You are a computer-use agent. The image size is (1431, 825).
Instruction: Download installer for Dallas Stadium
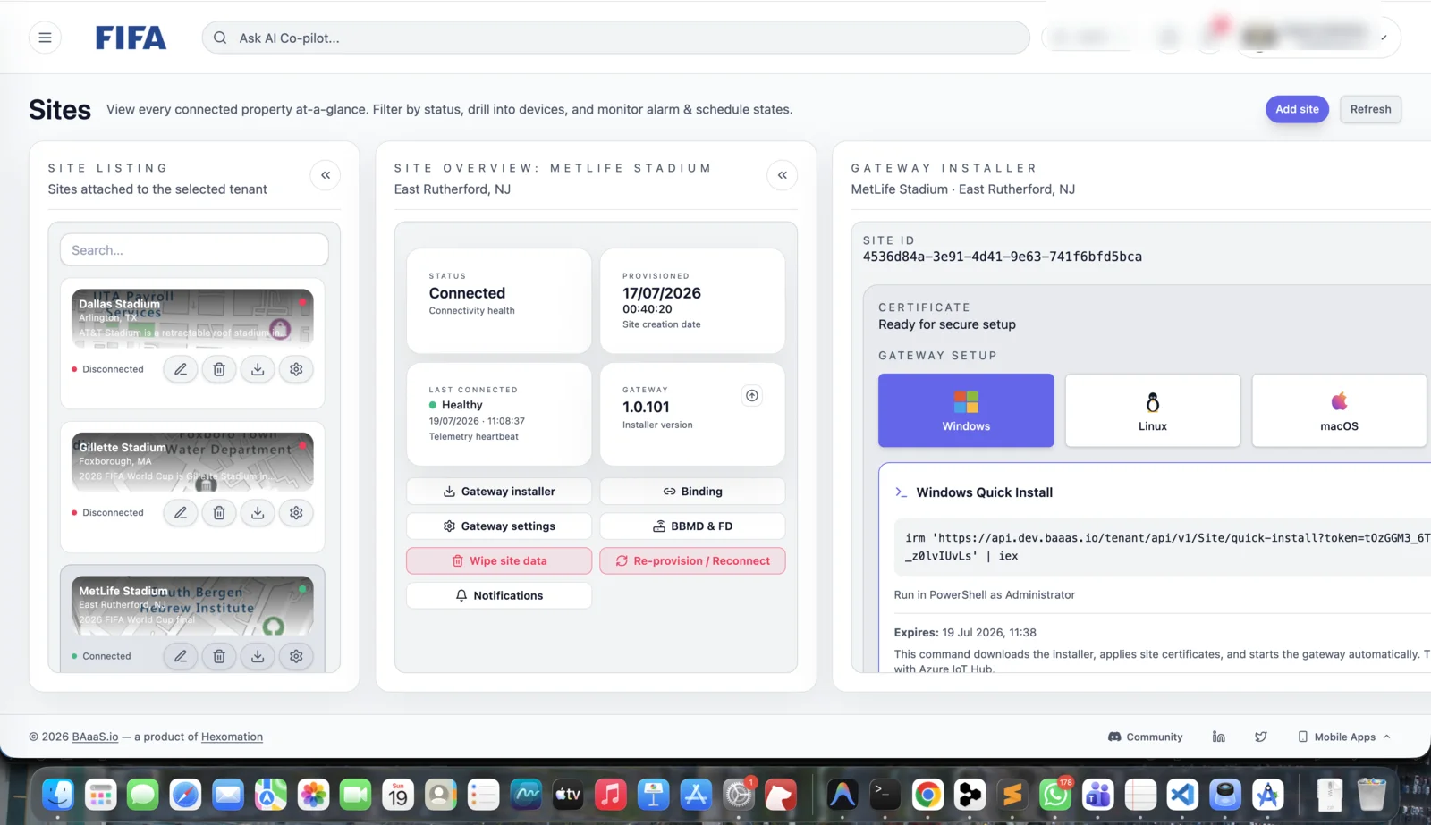click(x=258, y=369)
